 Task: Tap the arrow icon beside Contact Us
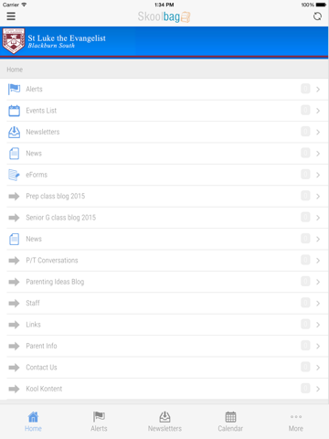coord(14,368)
